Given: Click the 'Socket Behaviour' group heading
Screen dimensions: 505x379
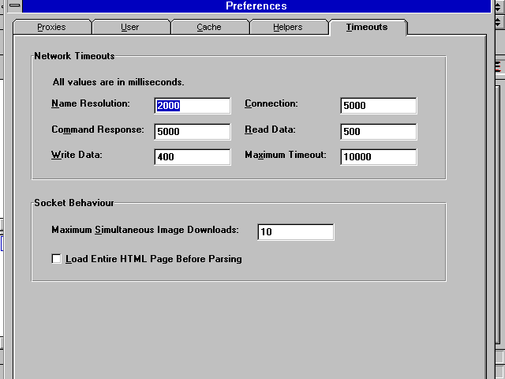Looking at the screenshot, I should click(x=74, y=203).
